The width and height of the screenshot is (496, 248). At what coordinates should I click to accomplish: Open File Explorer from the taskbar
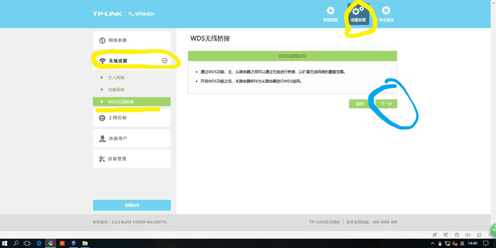(x=85, y=243)
